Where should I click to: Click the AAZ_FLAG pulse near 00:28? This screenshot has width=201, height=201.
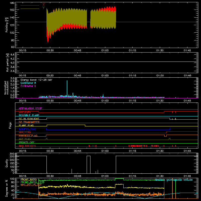46,139
